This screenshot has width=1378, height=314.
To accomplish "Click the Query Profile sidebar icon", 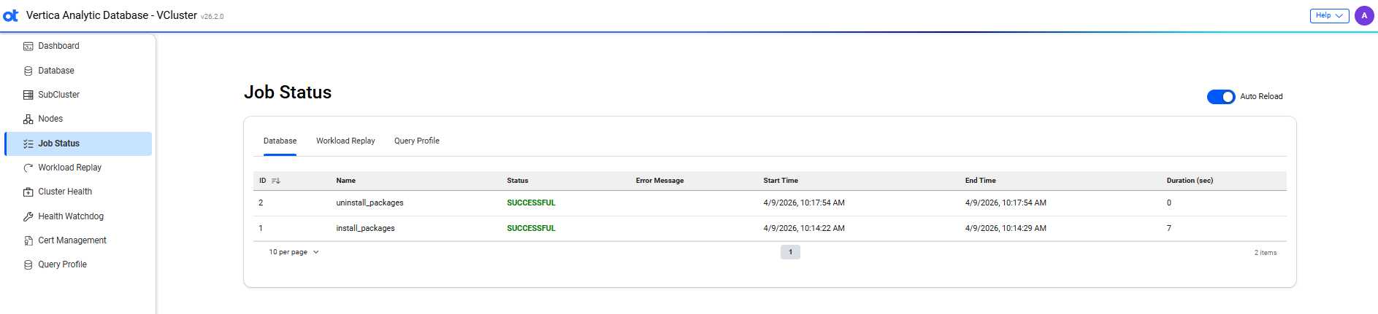I will (x=28, y=264).
